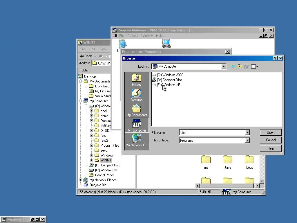Expand the cock folder node
This screenshot has height=223, width=297.
[x=91, y=111]
